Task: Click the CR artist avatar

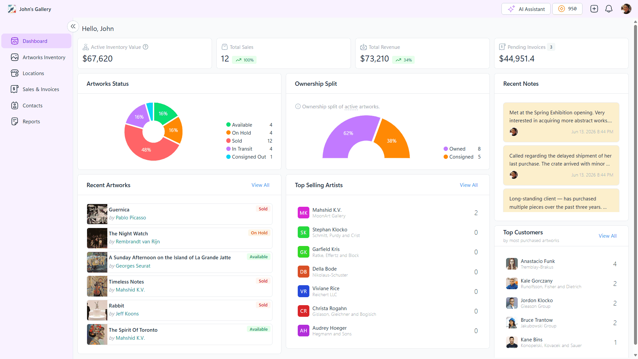Action: pyautogui.click(x=303, y=311)
